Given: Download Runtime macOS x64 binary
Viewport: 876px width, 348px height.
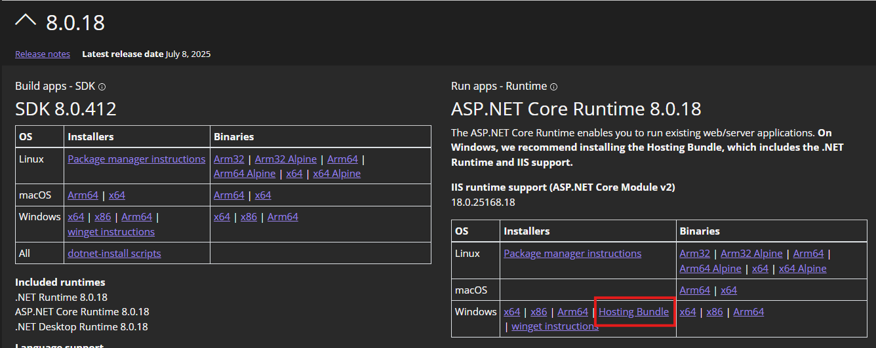Looking at the screenshot, I should 728,290.
